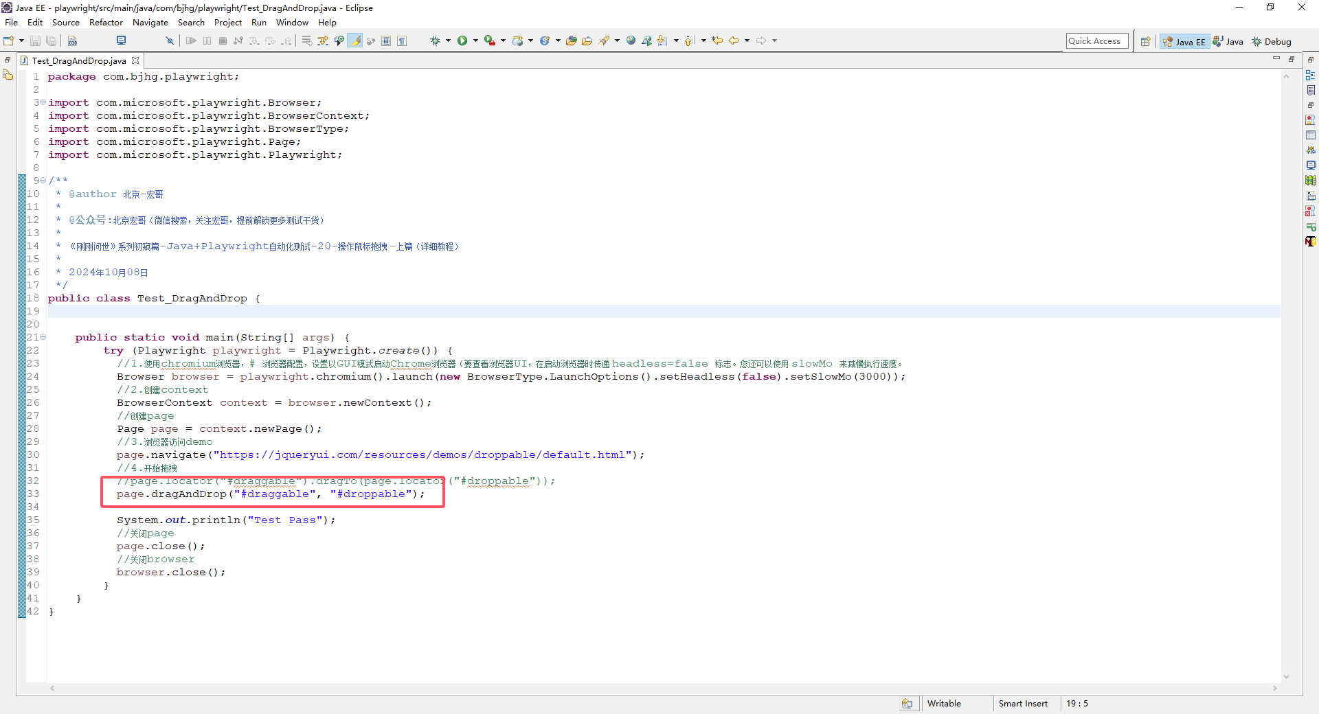1319x714 pixels.
Task: Click the Skip All Breakpoints icon
Action: [x=170, y=41]
